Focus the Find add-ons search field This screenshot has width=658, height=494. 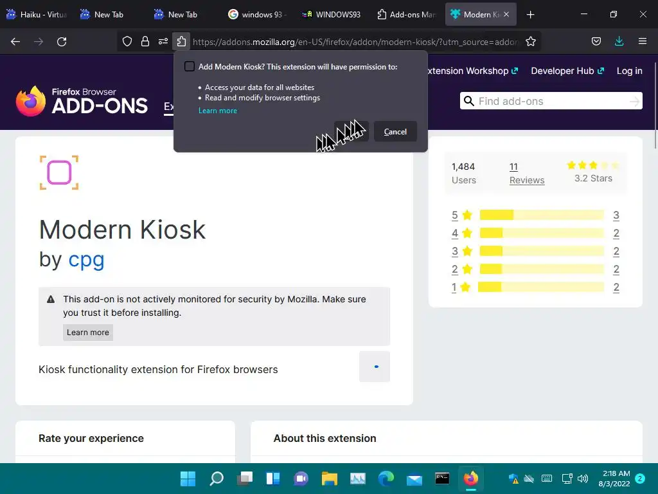(551, 101)
